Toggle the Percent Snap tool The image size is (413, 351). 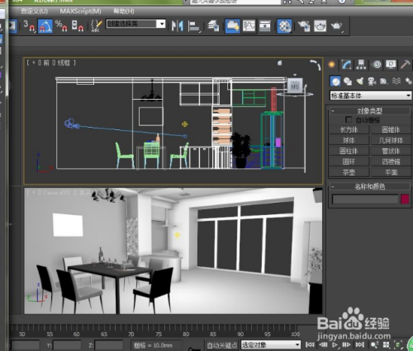coord(61,26)
